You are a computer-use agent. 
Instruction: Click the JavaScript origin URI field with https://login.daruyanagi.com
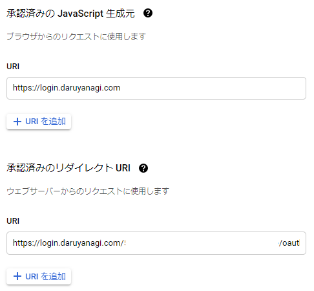click(x=156, y=88)
